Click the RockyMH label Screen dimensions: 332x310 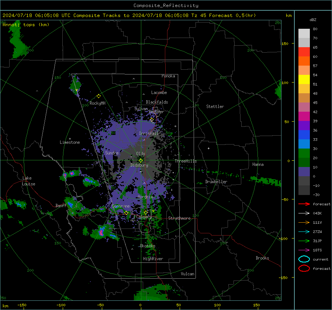(x=97, y=103)
